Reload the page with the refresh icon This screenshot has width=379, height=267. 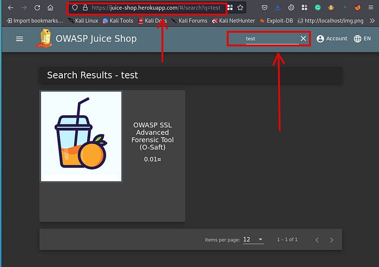pyautogui.click(x=37, y=8)
